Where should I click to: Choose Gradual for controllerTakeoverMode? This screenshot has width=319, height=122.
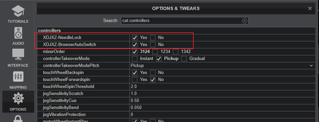click(x=184, y=59)
